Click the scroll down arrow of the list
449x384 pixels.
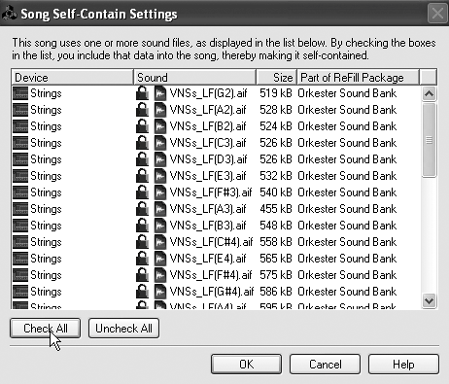pyautogui.click(x=429, y=300)
